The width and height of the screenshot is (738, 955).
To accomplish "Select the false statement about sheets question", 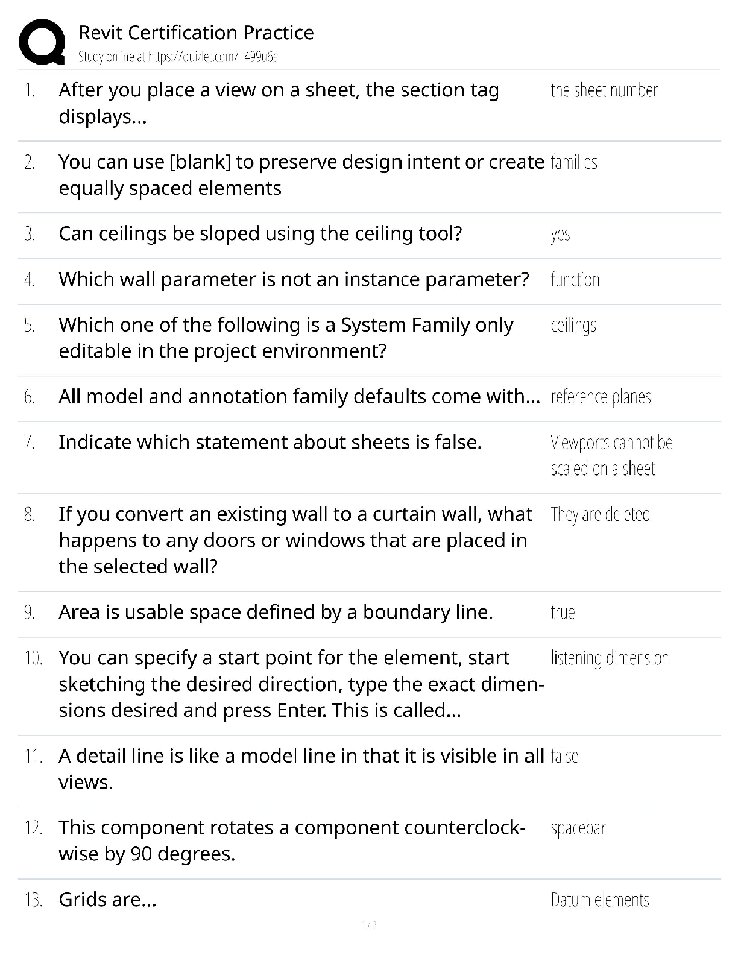I will [270, 442].
